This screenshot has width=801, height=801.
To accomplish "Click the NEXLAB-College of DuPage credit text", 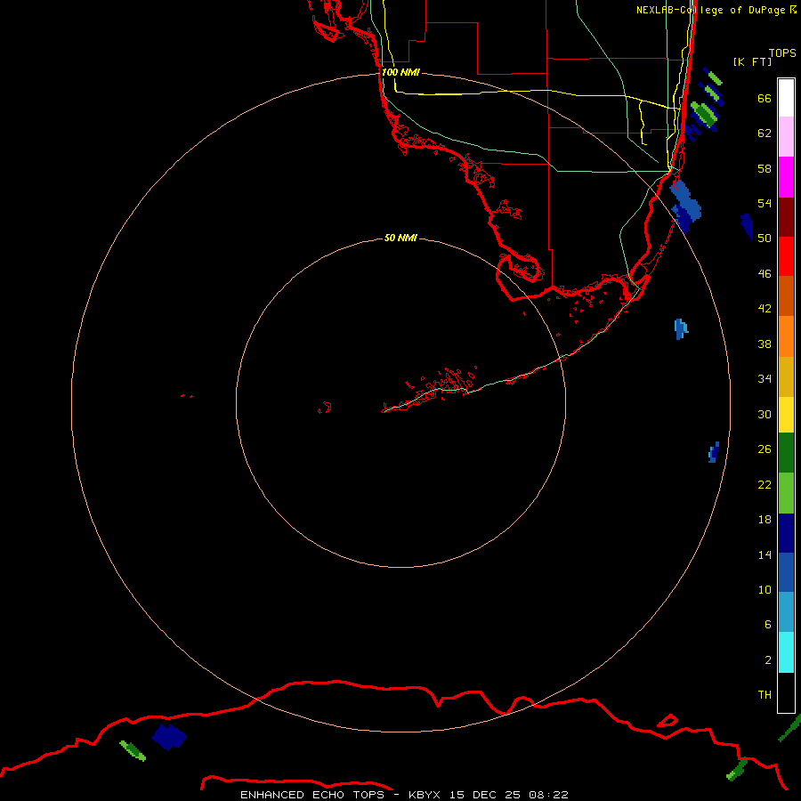I will 716,10.
